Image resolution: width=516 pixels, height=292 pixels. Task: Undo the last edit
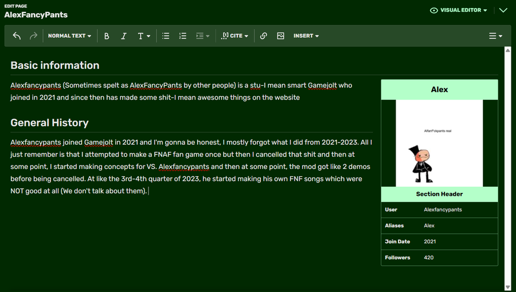click(x=17, y=36)
